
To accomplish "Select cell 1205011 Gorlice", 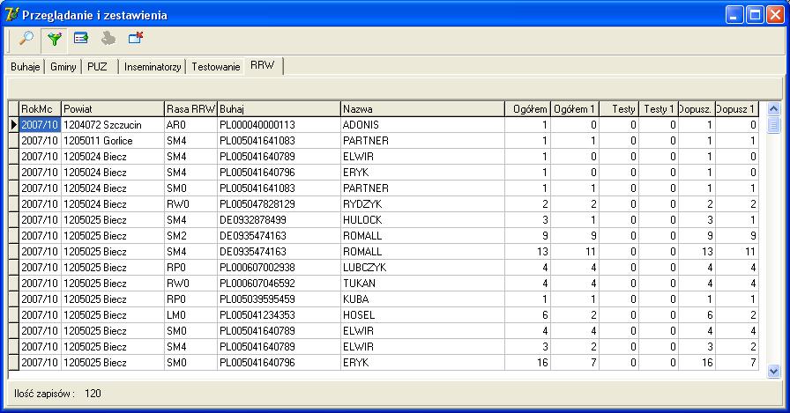I will point(113,141).
